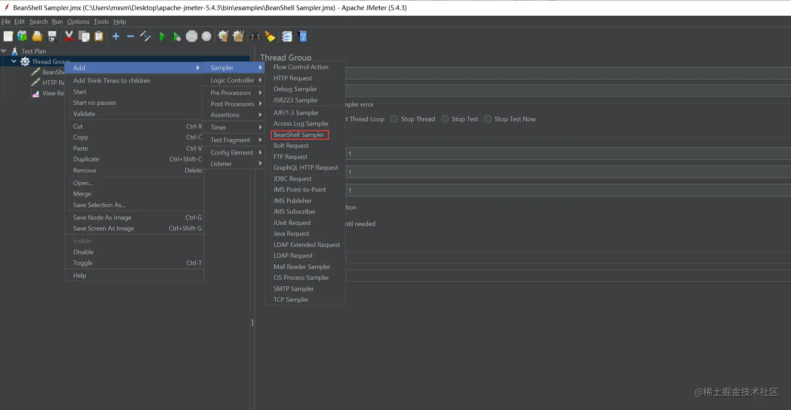The height and width of the screenshot is (410, 791).
Task: Choose BeanShell Sampler from the sampler list
Action: coord(299,135)
